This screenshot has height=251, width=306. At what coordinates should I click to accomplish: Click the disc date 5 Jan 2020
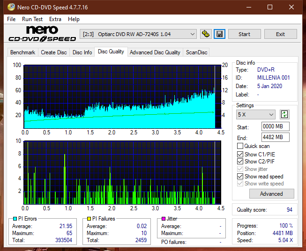(x=269, y=86)
